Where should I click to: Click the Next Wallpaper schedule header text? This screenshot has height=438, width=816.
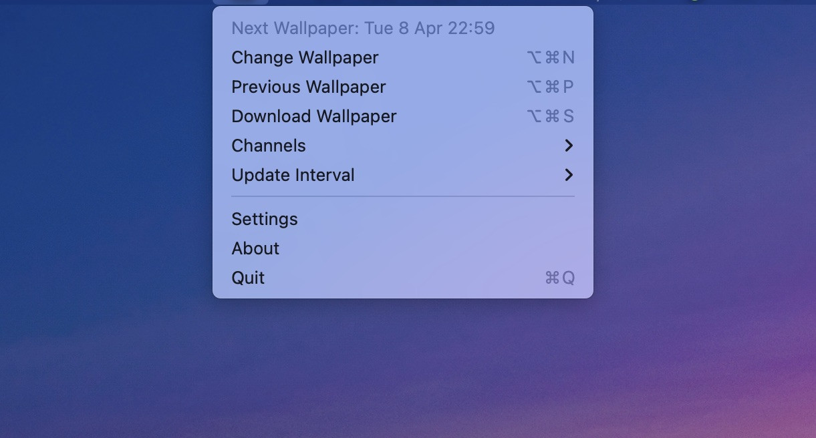click(363, 28)
